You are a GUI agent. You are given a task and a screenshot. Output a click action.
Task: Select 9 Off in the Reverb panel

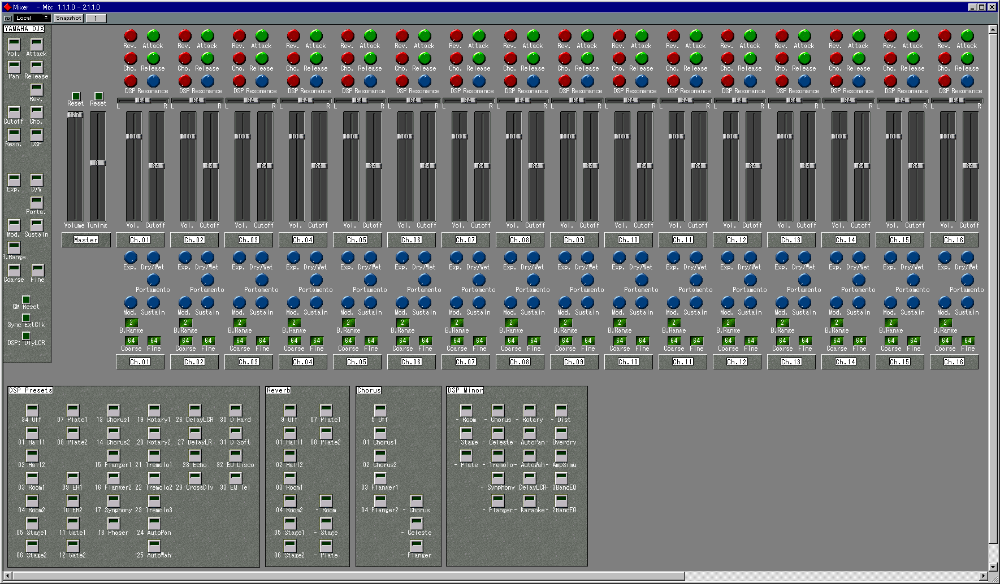(289, 411)
